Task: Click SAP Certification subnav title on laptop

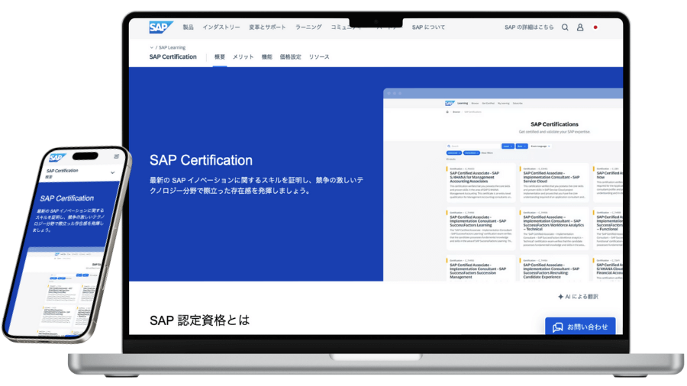Action: click(173, 57)
